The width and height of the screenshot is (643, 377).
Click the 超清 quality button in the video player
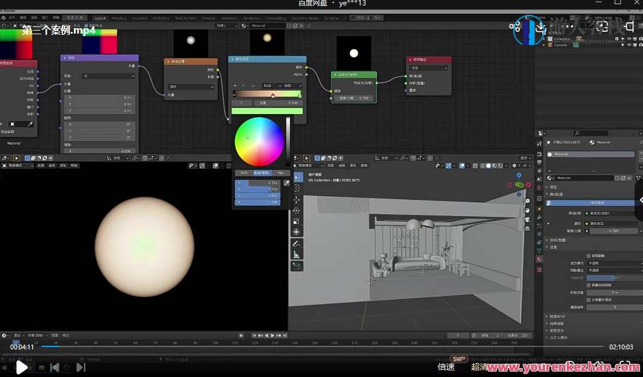tap(484, 367)
